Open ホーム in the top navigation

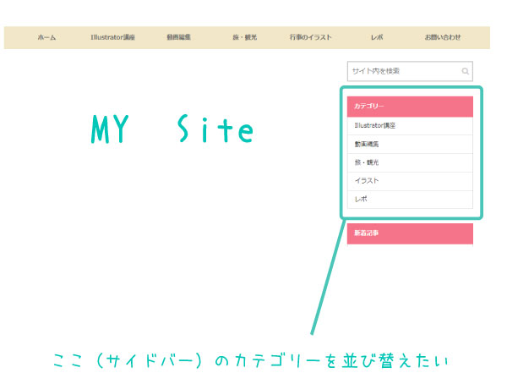tap(46, 38)
